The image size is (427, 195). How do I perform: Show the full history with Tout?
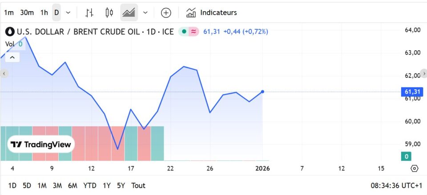[x=138, y=185]
